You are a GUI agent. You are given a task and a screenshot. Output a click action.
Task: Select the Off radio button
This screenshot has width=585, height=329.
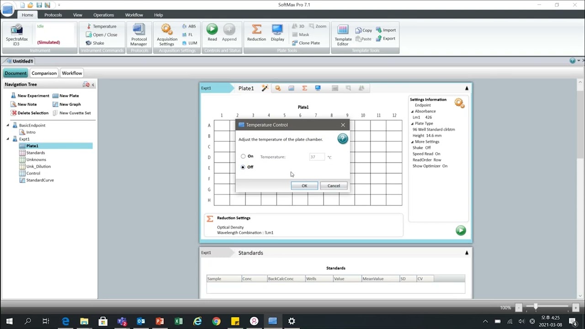pos(243,167)
